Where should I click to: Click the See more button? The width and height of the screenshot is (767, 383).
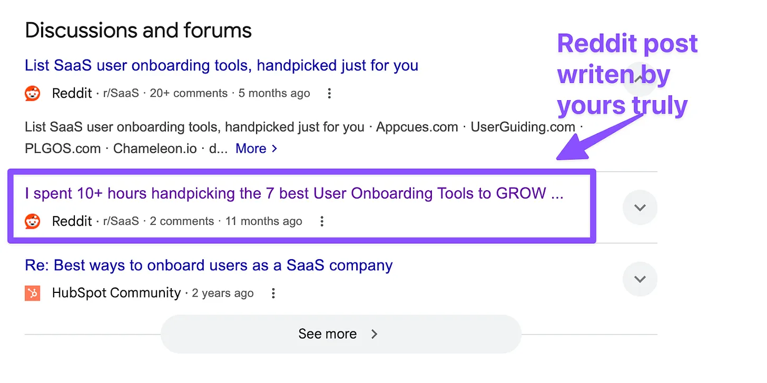pos(328,333)
